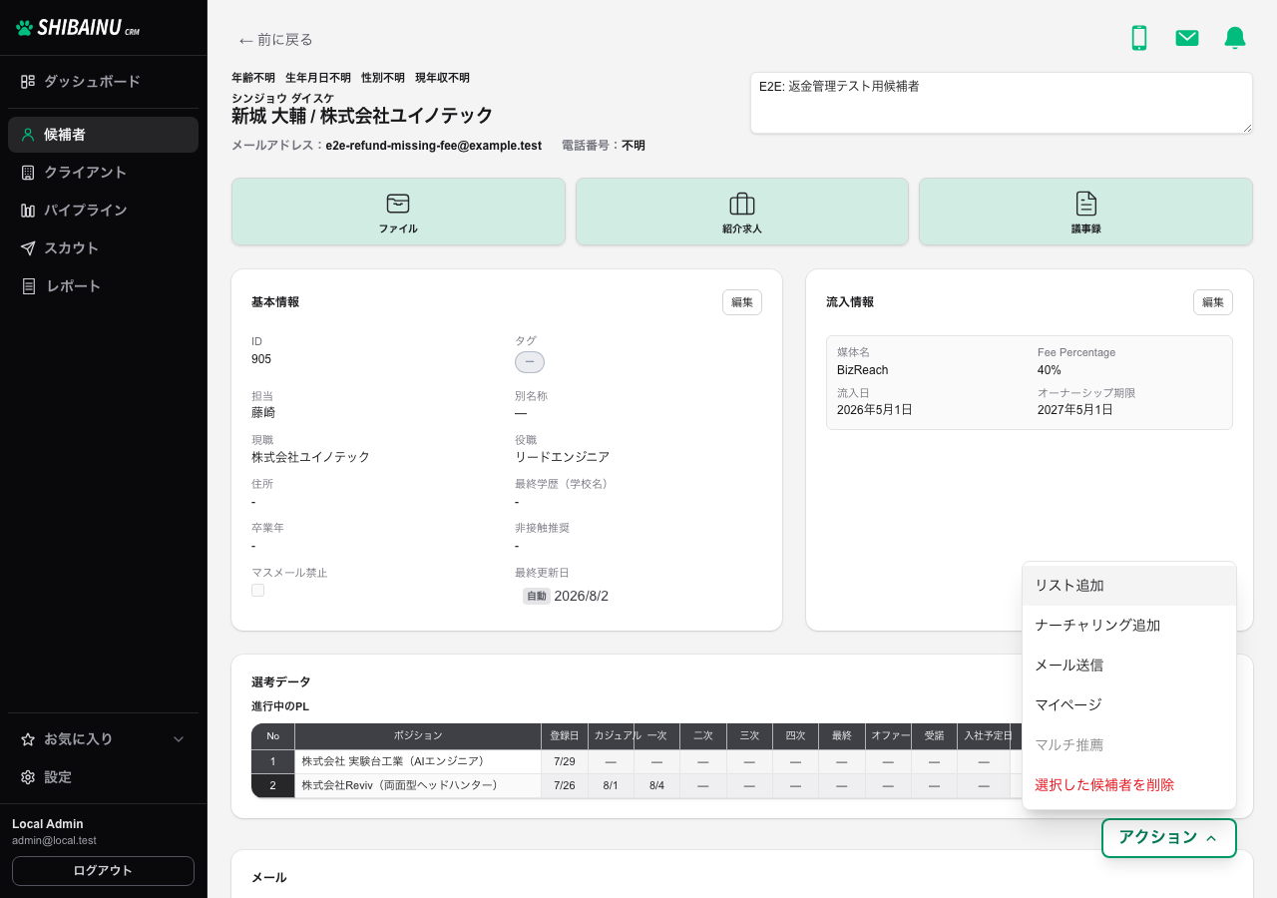Click the 7/29 registration date cell

(x=565, y=761)
